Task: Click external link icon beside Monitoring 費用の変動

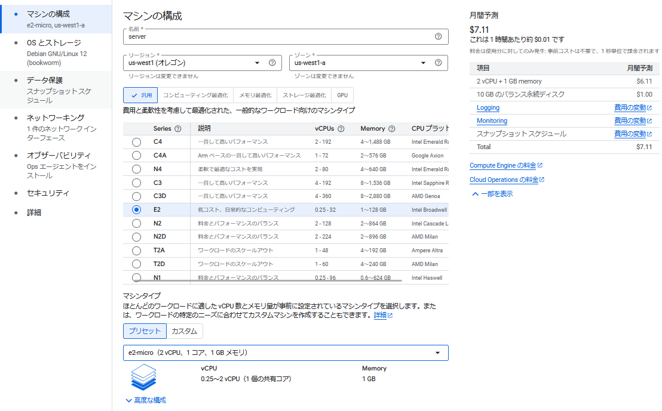Action: [649, 121]
